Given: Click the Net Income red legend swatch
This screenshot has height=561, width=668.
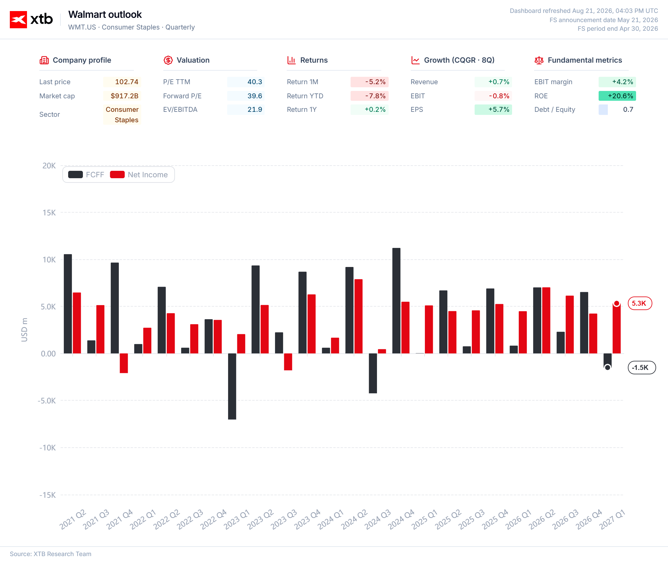Looking at the screenshot, I should coord(117,175).
